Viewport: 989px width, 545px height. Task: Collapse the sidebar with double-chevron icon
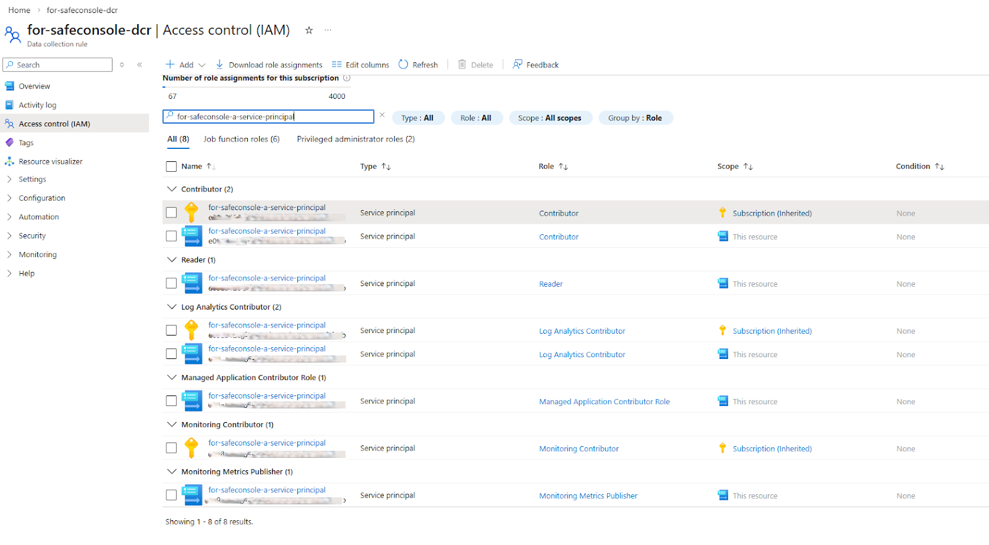[x=140, y=64]
